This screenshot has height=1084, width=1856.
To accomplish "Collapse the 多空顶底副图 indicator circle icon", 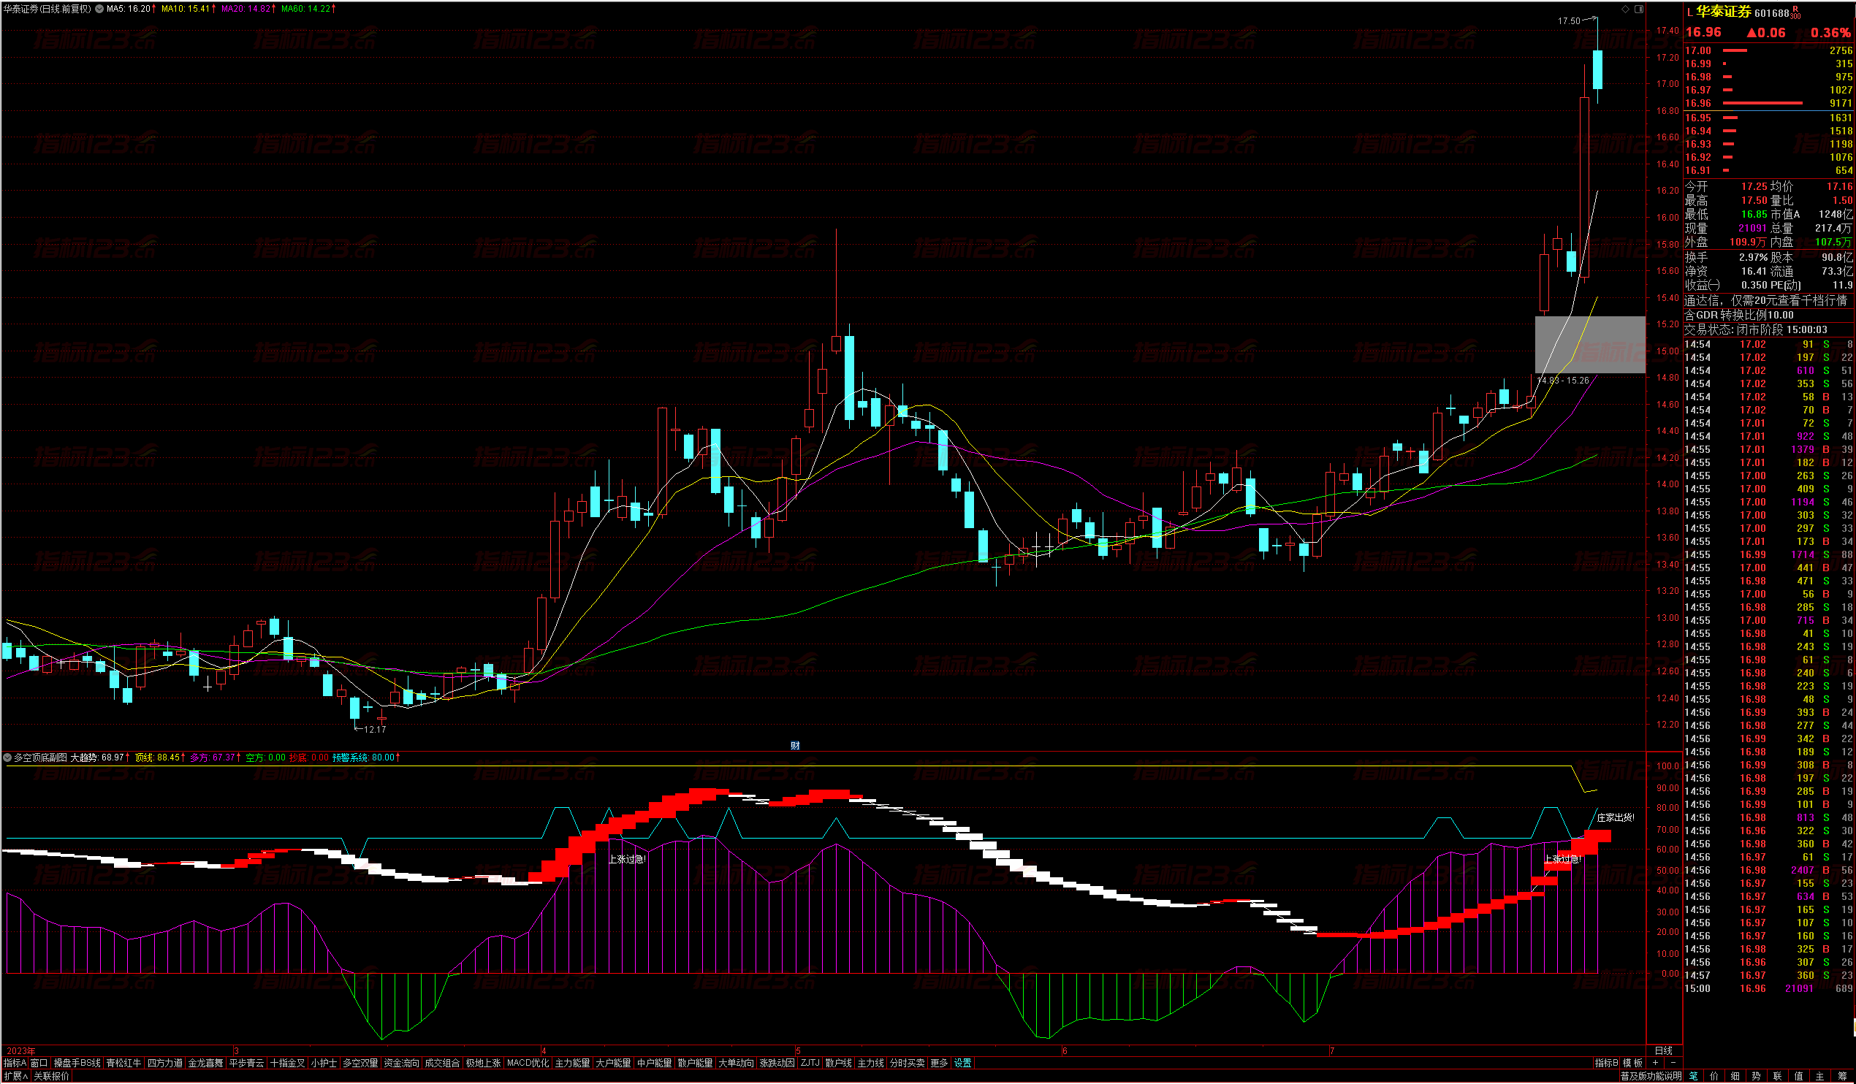I will [x=7, y=757].
